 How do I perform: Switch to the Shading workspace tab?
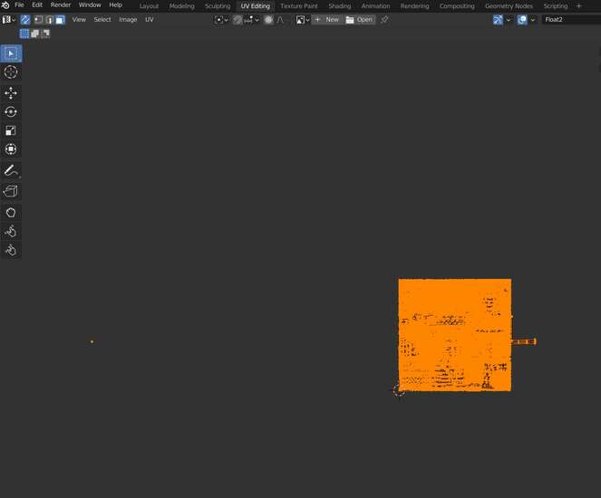340,6
